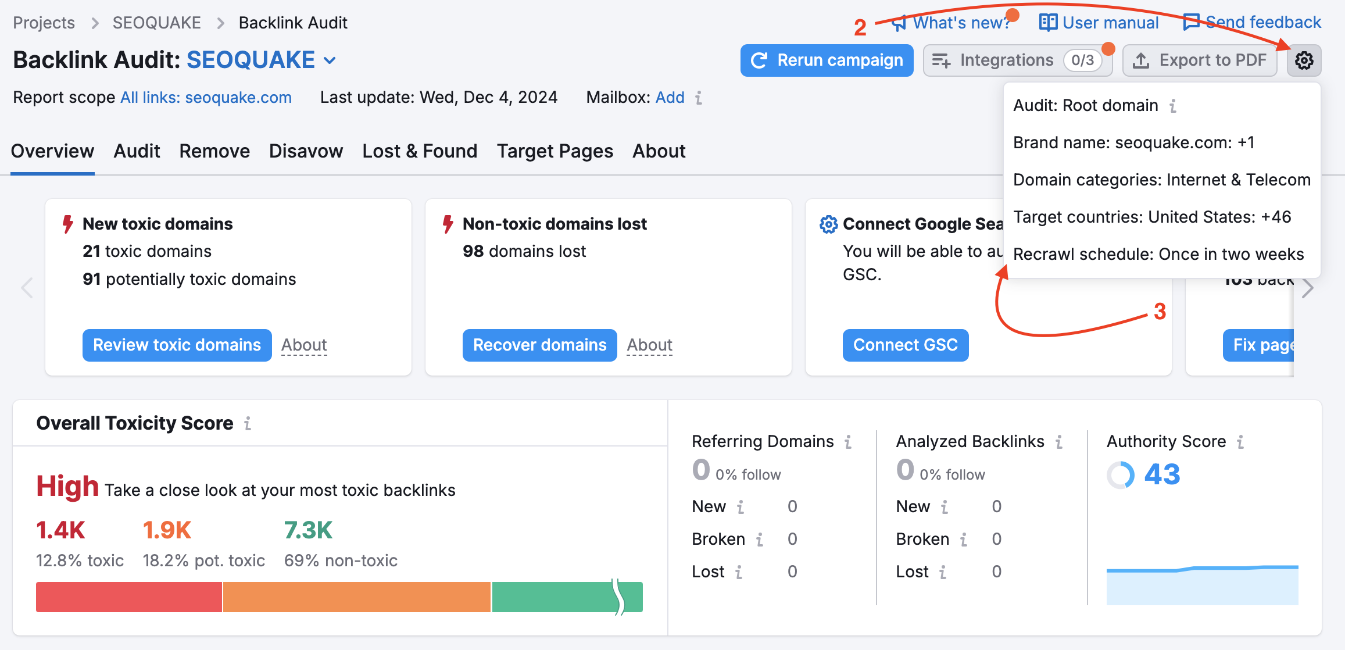
Task: Click info icon for Audit: Root domain
Action: point(1173,106)
